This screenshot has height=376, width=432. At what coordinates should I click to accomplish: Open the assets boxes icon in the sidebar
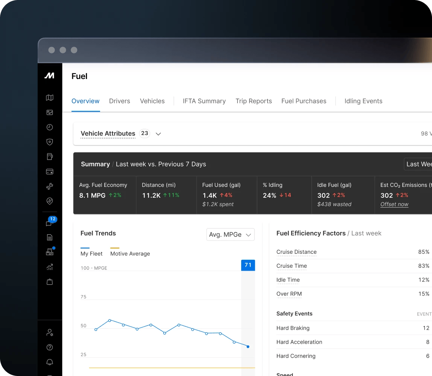[50, 252]
